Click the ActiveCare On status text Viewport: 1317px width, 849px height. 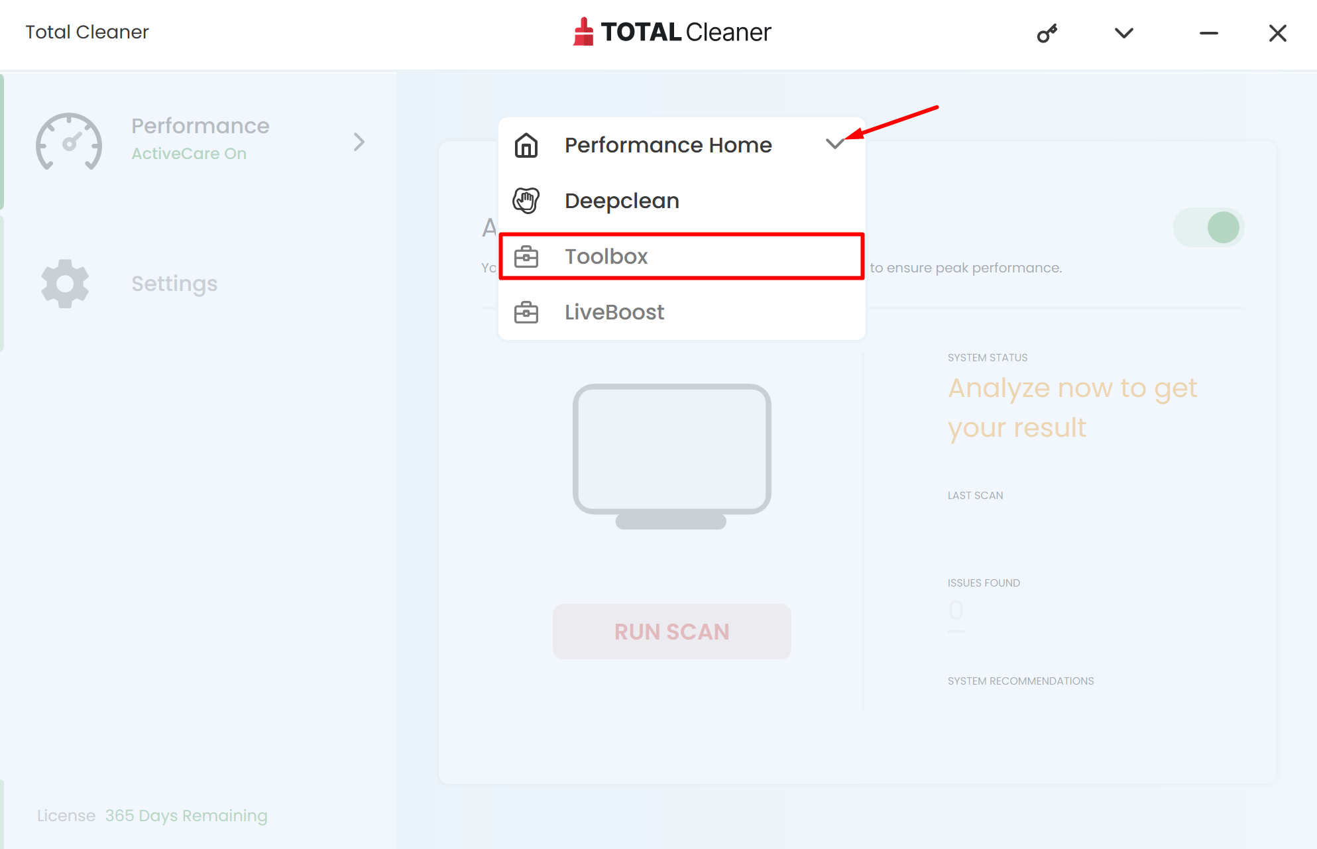click(x=189, y=154)
